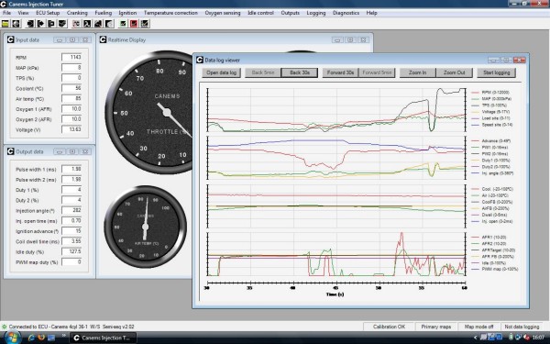Click the Zoom In button
Screen dimensions: 550x344
[x=417, y=72]
